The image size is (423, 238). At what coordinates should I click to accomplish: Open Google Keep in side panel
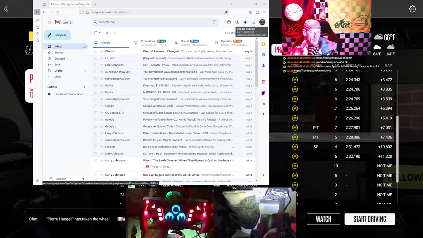(x=263, y=44)
